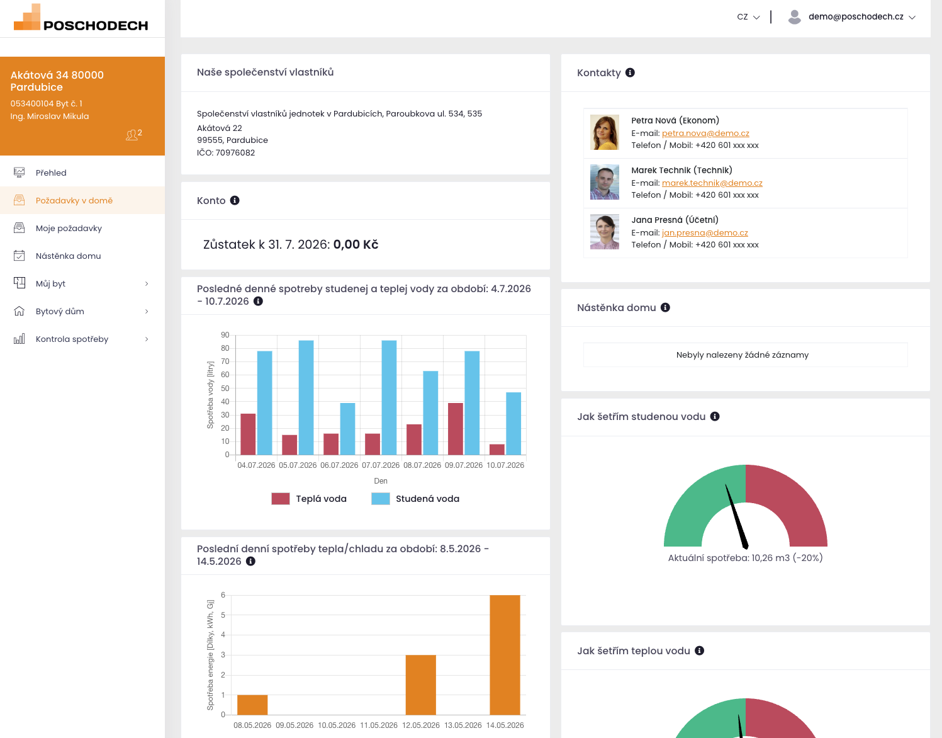Click the marek.technik@demo.cz email link
Viewport: 942px width, 738px height.
[712, 183]
